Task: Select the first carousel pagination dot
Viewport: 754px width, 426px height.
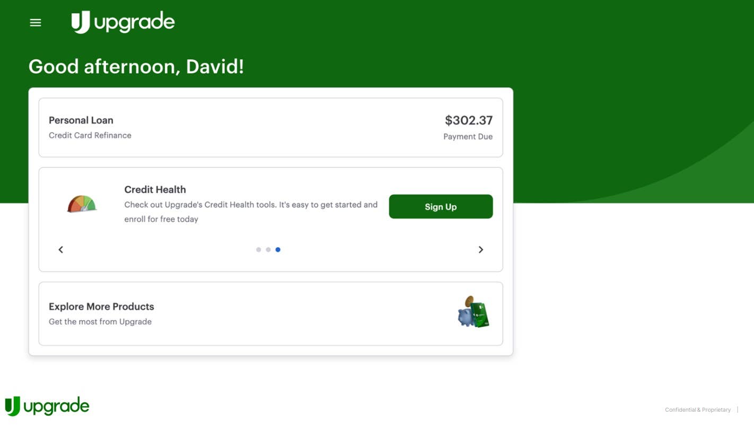Action: [258, 249]
